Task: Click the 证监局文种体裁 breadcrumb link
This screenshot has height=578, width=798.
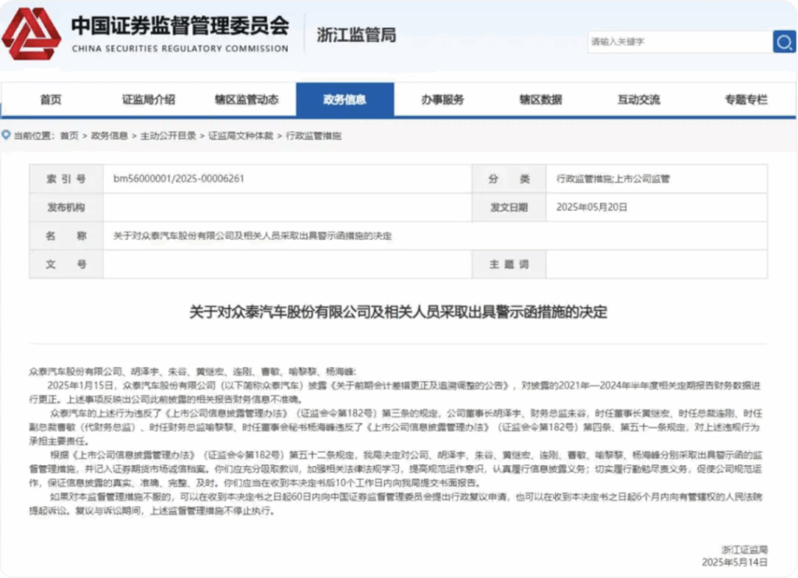Action: pos(241,136)
